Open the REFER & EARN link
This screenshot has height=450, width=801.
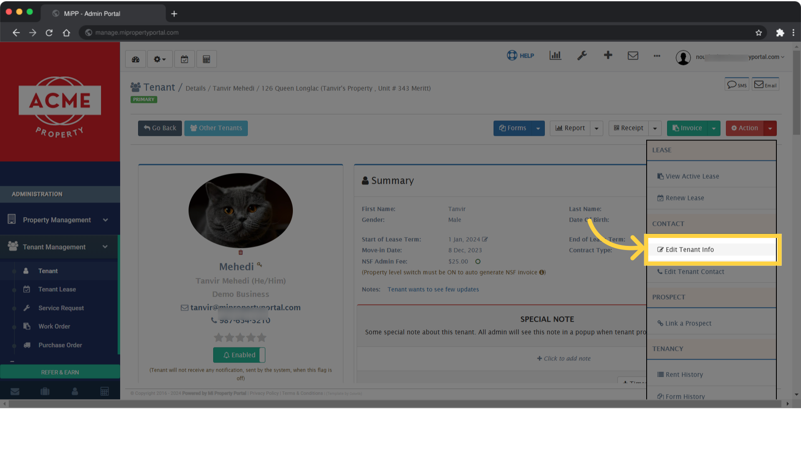60,372
